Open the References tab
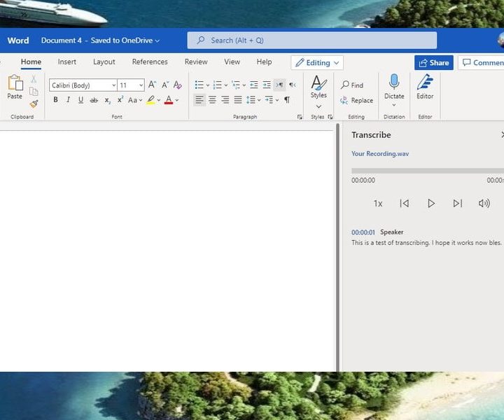 pyautogui.click(x=150, y=62)
